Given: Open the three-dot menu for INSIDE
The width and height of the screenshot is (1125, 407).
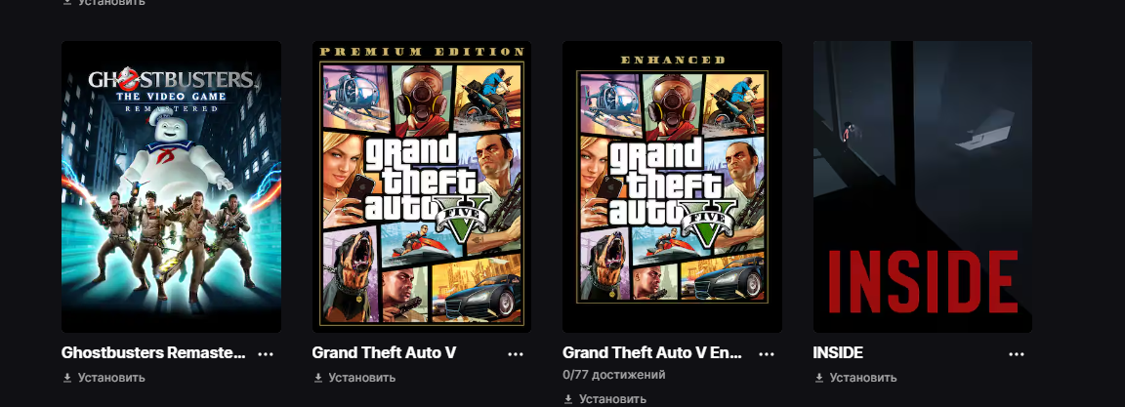Looking at the screenshot, I should click(x=1017, y=354).
